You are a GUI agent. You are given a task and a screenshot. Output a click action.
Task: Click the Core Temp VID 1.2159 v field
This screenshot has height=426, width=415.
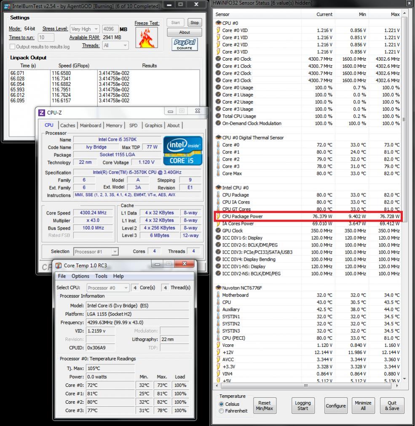(x=100, y=331)
